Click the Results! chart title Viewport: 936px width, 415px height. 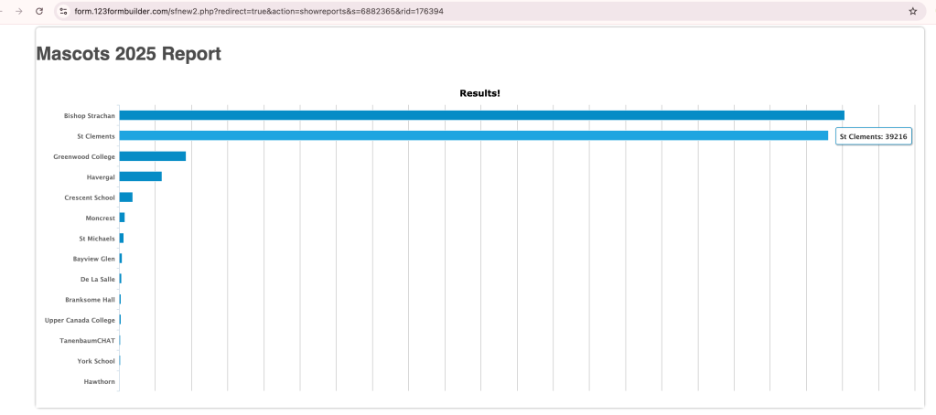pos(479,93)
